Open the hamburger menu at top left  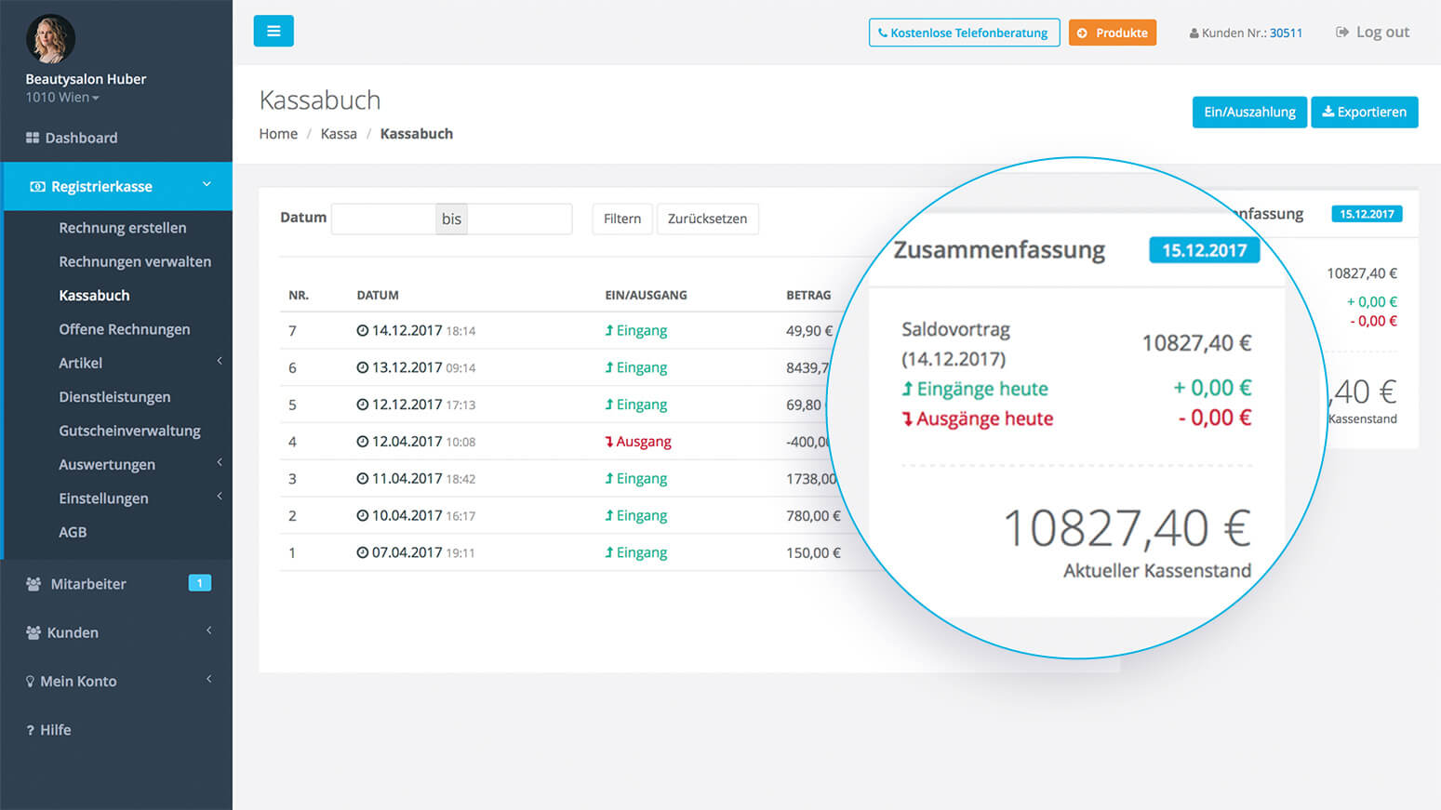tap(273, 31)
